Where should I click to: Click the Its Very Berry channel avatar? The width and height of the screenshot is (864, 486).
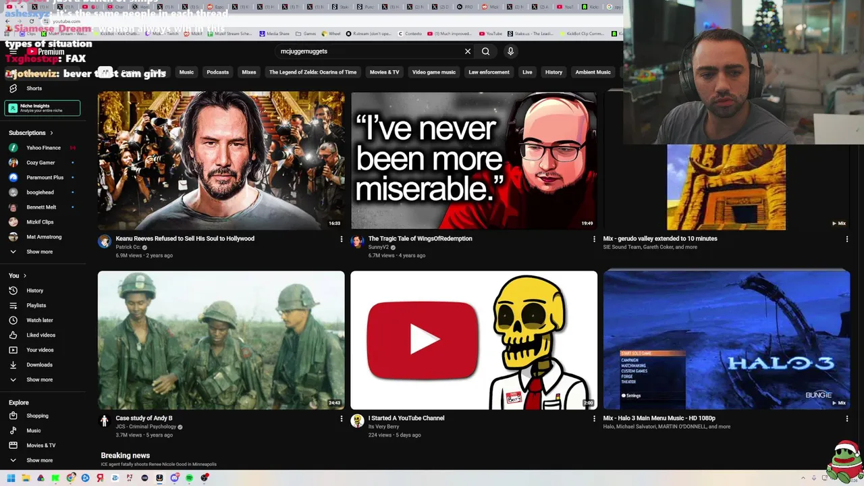click(357, 421)
